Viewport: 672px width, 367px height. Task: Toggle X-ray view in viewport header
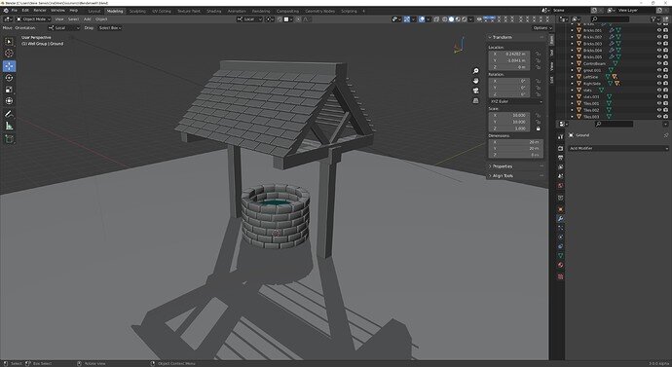[436, 19]
